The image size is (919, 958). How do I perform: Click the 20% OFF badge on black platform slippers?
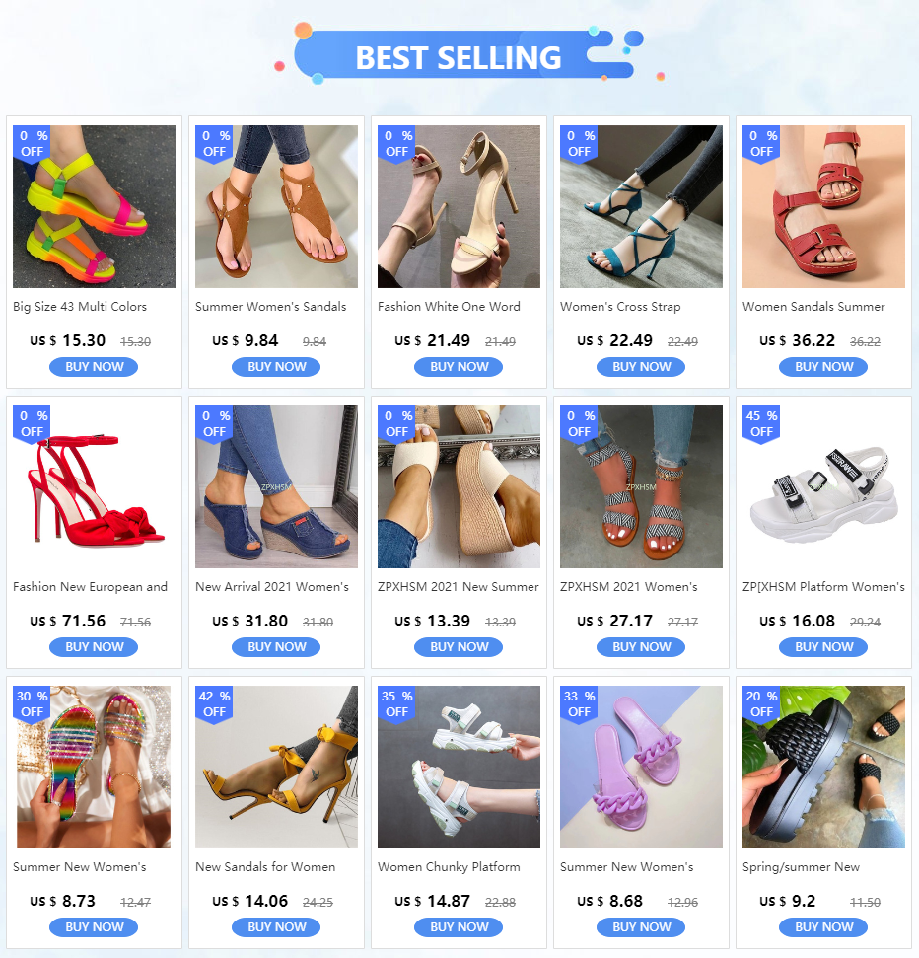(x=761, y=703)
